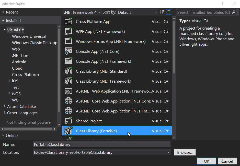Screen dimensions: 240x166
Task: Click the template list vertical scrollbar thumb
Action: pos(174,47)
